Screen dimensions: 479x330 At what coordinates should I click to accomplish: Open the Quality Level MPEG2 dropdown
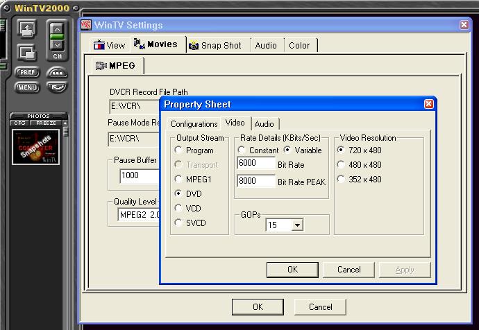click(139, 215)
